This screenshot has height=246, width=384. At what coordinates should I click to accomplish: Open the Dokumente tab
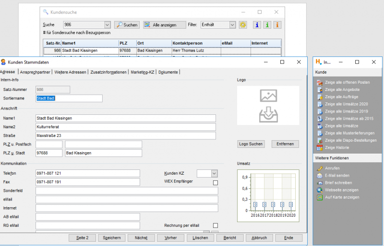pos(168,72)
